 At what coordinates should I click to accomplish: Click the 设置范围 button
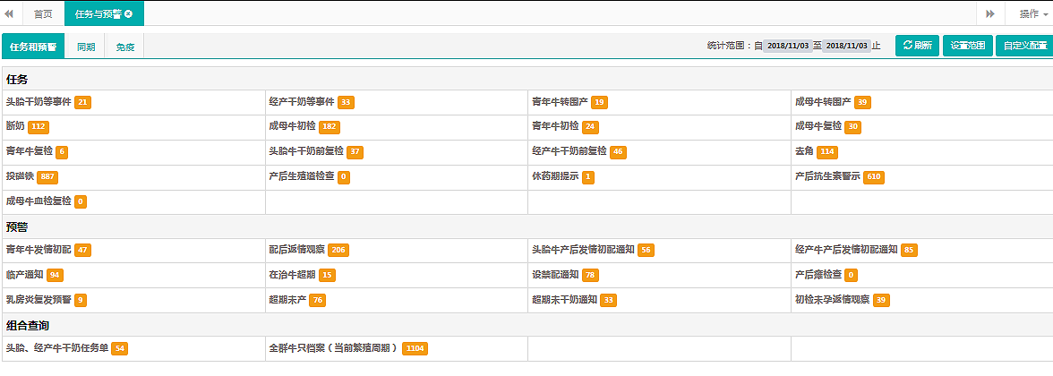[x=967, y=46]
